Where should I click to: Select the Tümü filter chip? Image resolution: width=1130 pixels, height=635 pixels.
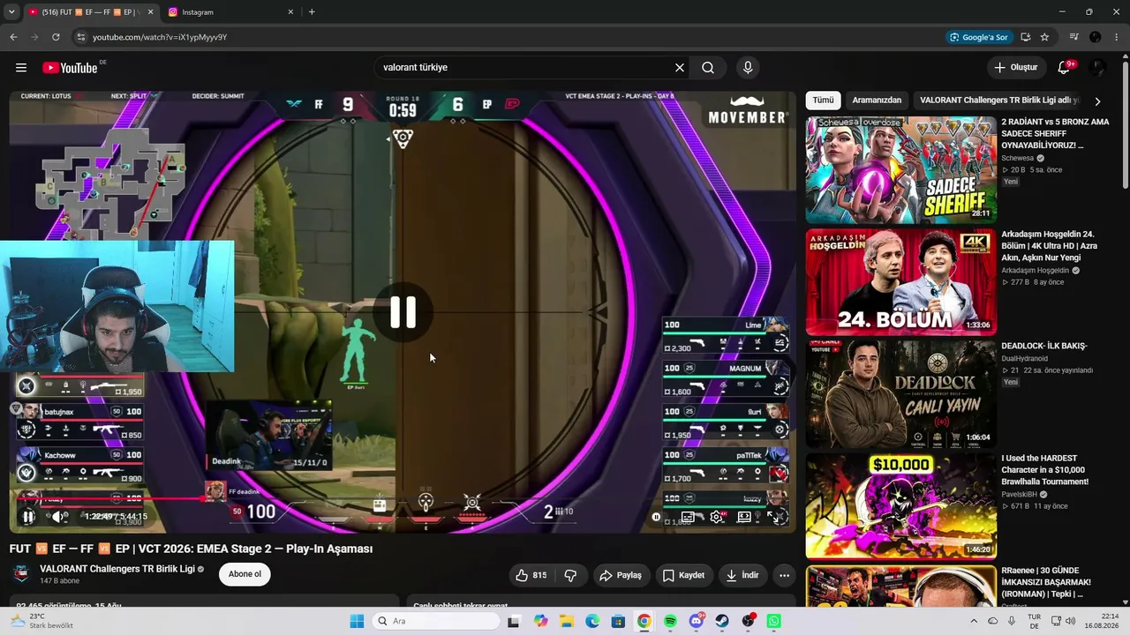pyautogui.click(x=823, y=101)
